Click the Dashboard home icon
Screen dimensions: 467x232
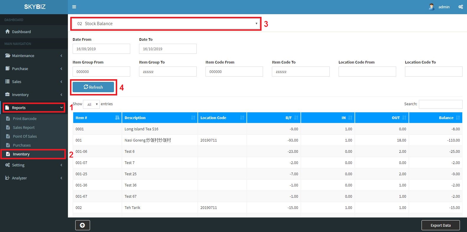(x=8, y=32)
